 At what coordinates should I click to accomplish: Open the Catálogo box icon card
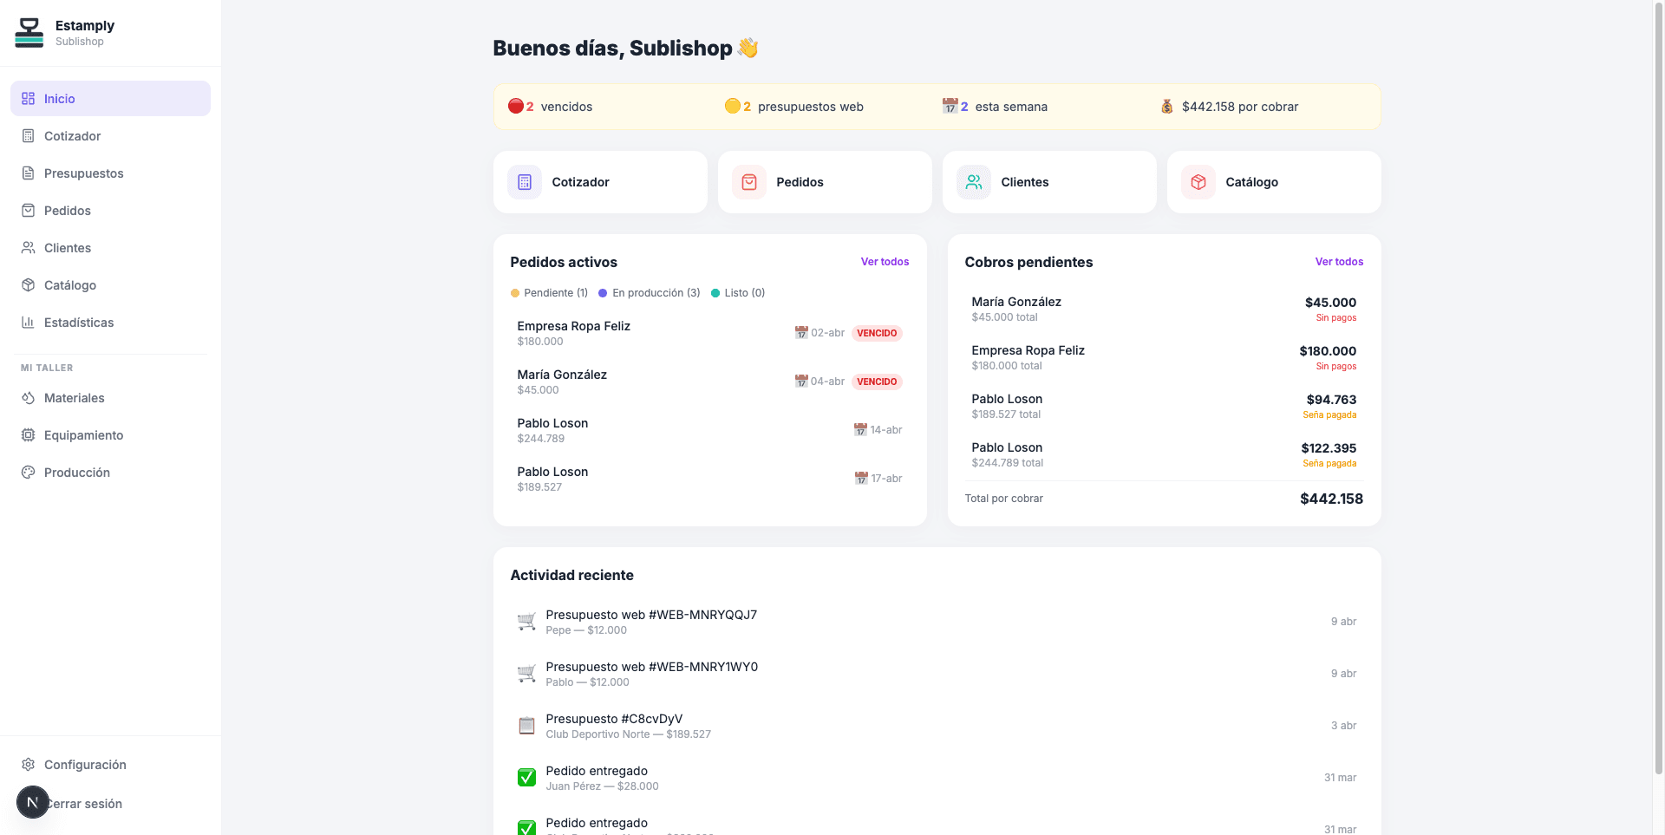coord(1198,182)
